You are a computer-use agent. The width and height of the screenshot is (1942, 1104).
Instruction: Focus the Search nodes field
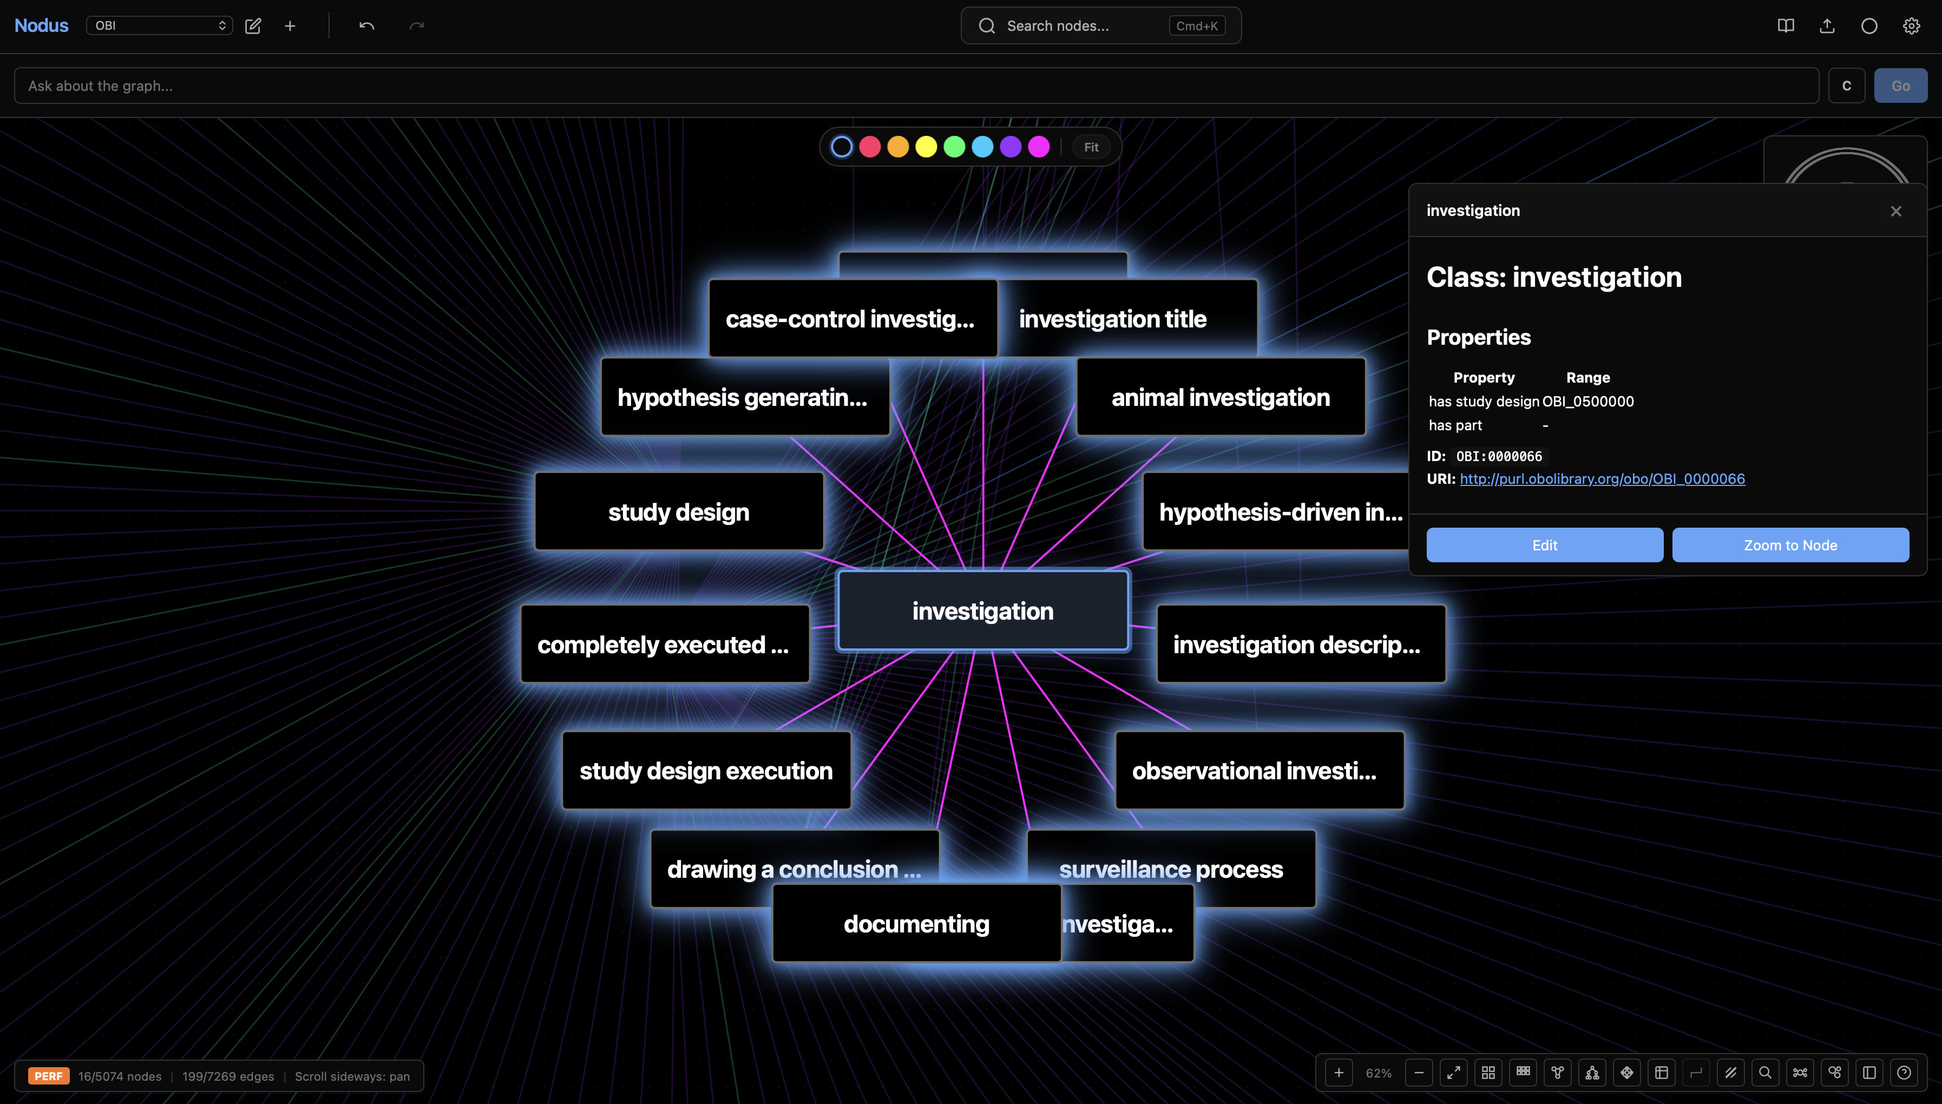(x=1101, y=26)
